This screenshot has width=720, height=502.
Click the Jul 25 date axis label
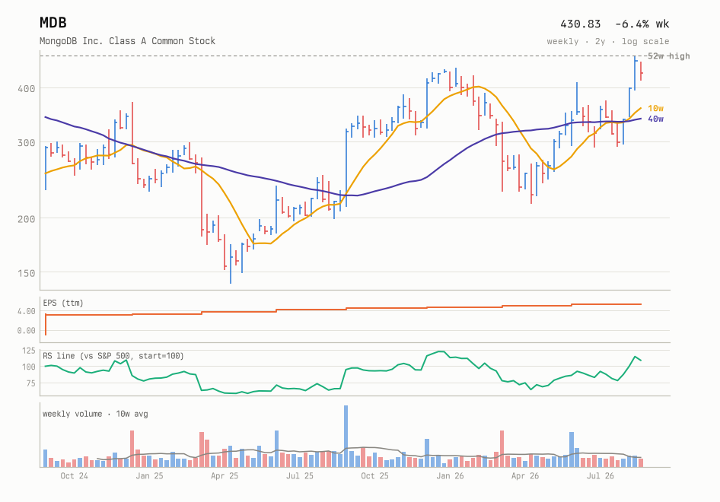tap(299, 476)
